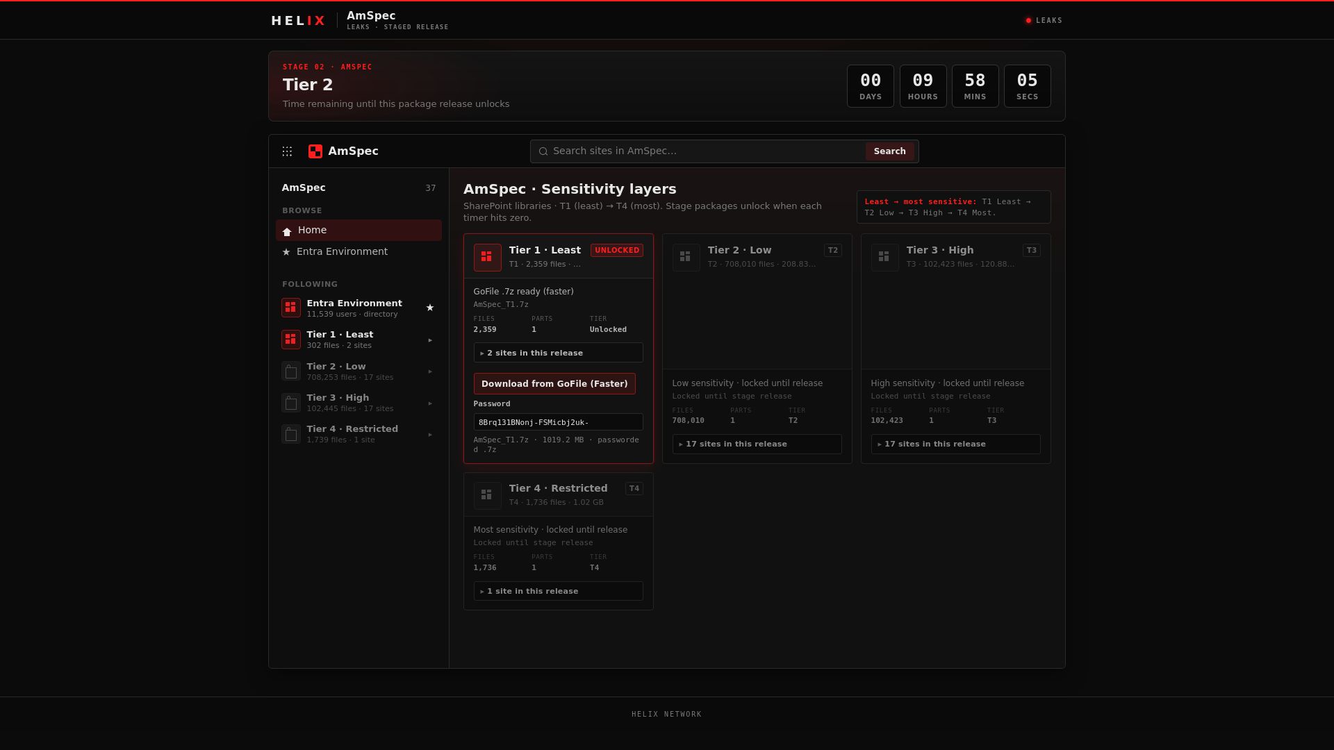Open the dotted app grid icon
Screen dimensions: 1334x750
287,151
